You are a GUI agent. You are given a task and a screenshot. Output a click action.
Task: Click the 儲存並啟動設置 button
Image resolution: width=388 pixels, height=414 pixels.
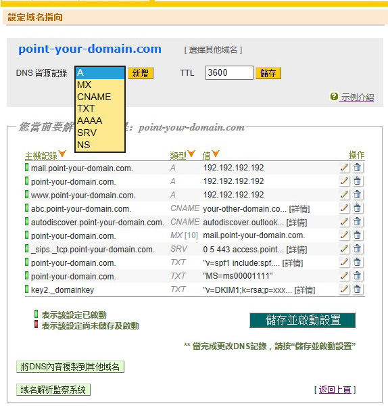[303, 320]
